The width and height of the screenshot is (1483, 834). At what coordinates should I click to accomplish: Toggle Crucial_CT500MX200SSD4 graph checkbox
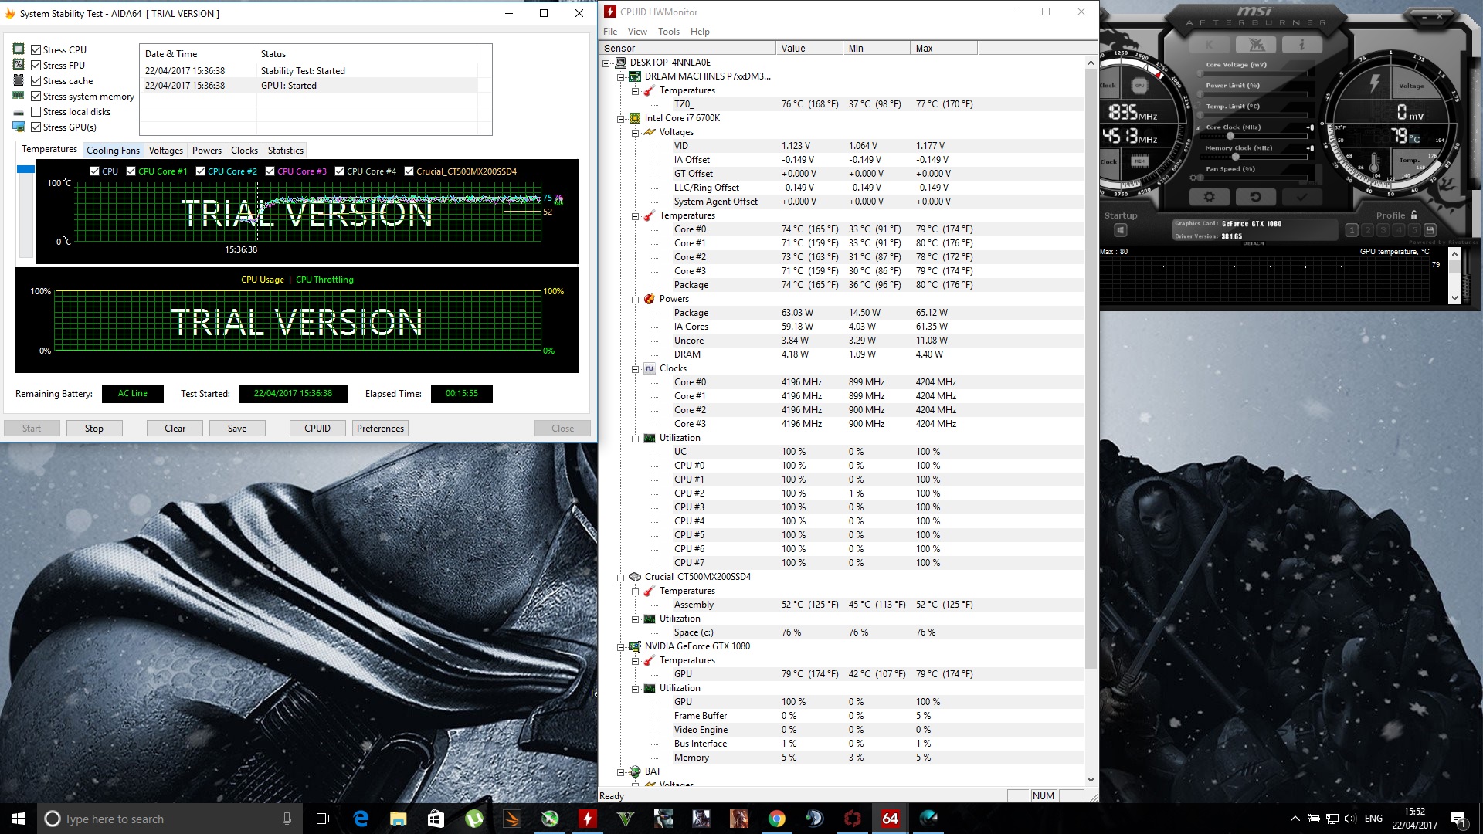[x=409, y=171]
